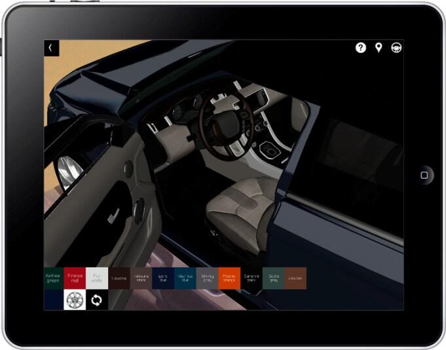Open the help question mark icon
The width and height of the screenshot is (446, 350).
(360, 48)
